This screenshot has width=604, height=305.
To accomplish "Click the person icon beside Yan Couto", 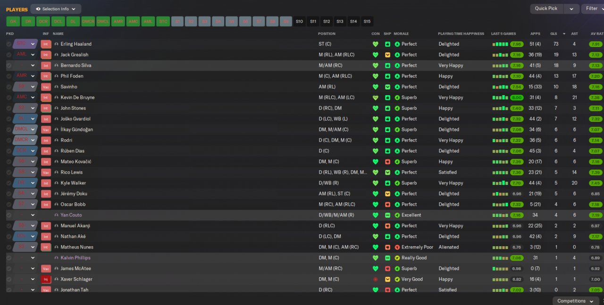I will (57, 216).
